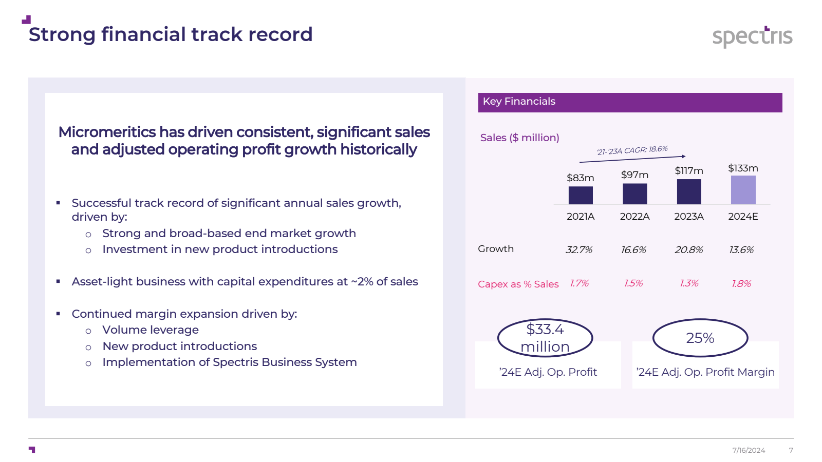This screenshot has width=822, height=462.
Task: Click the growth value '32.7%'
Action: [x=579, y=250]
